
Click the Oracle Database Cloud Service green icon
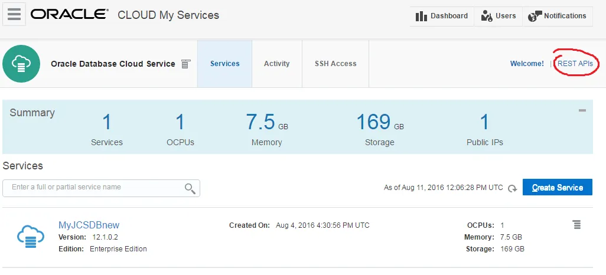coord(21,64)
